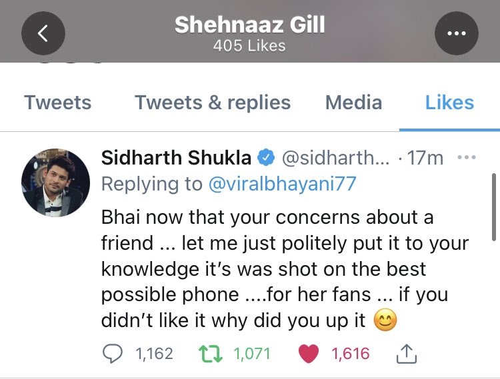View Sidharth Shukla's profile picture
The image size is (500, 379).
[55, 183]
